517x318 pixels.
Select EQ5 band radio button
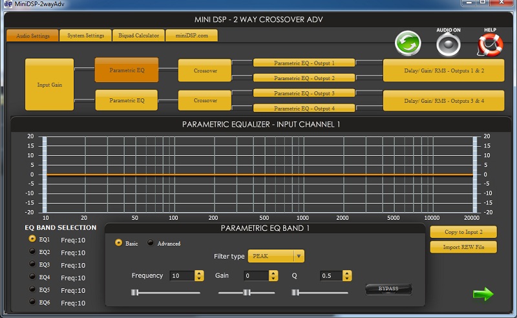(32, 289)
